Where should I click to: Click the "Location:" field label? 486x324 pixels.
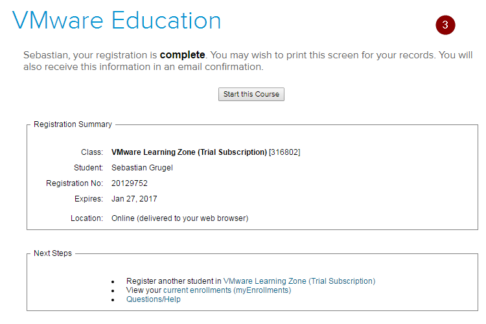pos(86,218)
